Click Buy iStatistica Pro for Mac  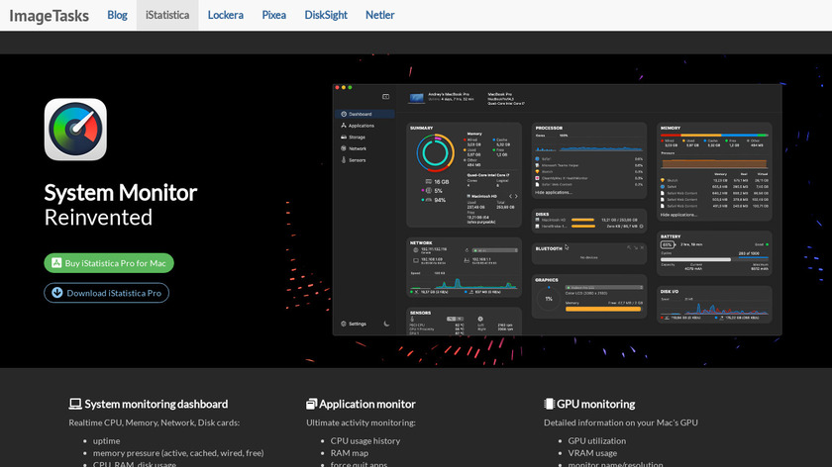[x=109, y=263]
